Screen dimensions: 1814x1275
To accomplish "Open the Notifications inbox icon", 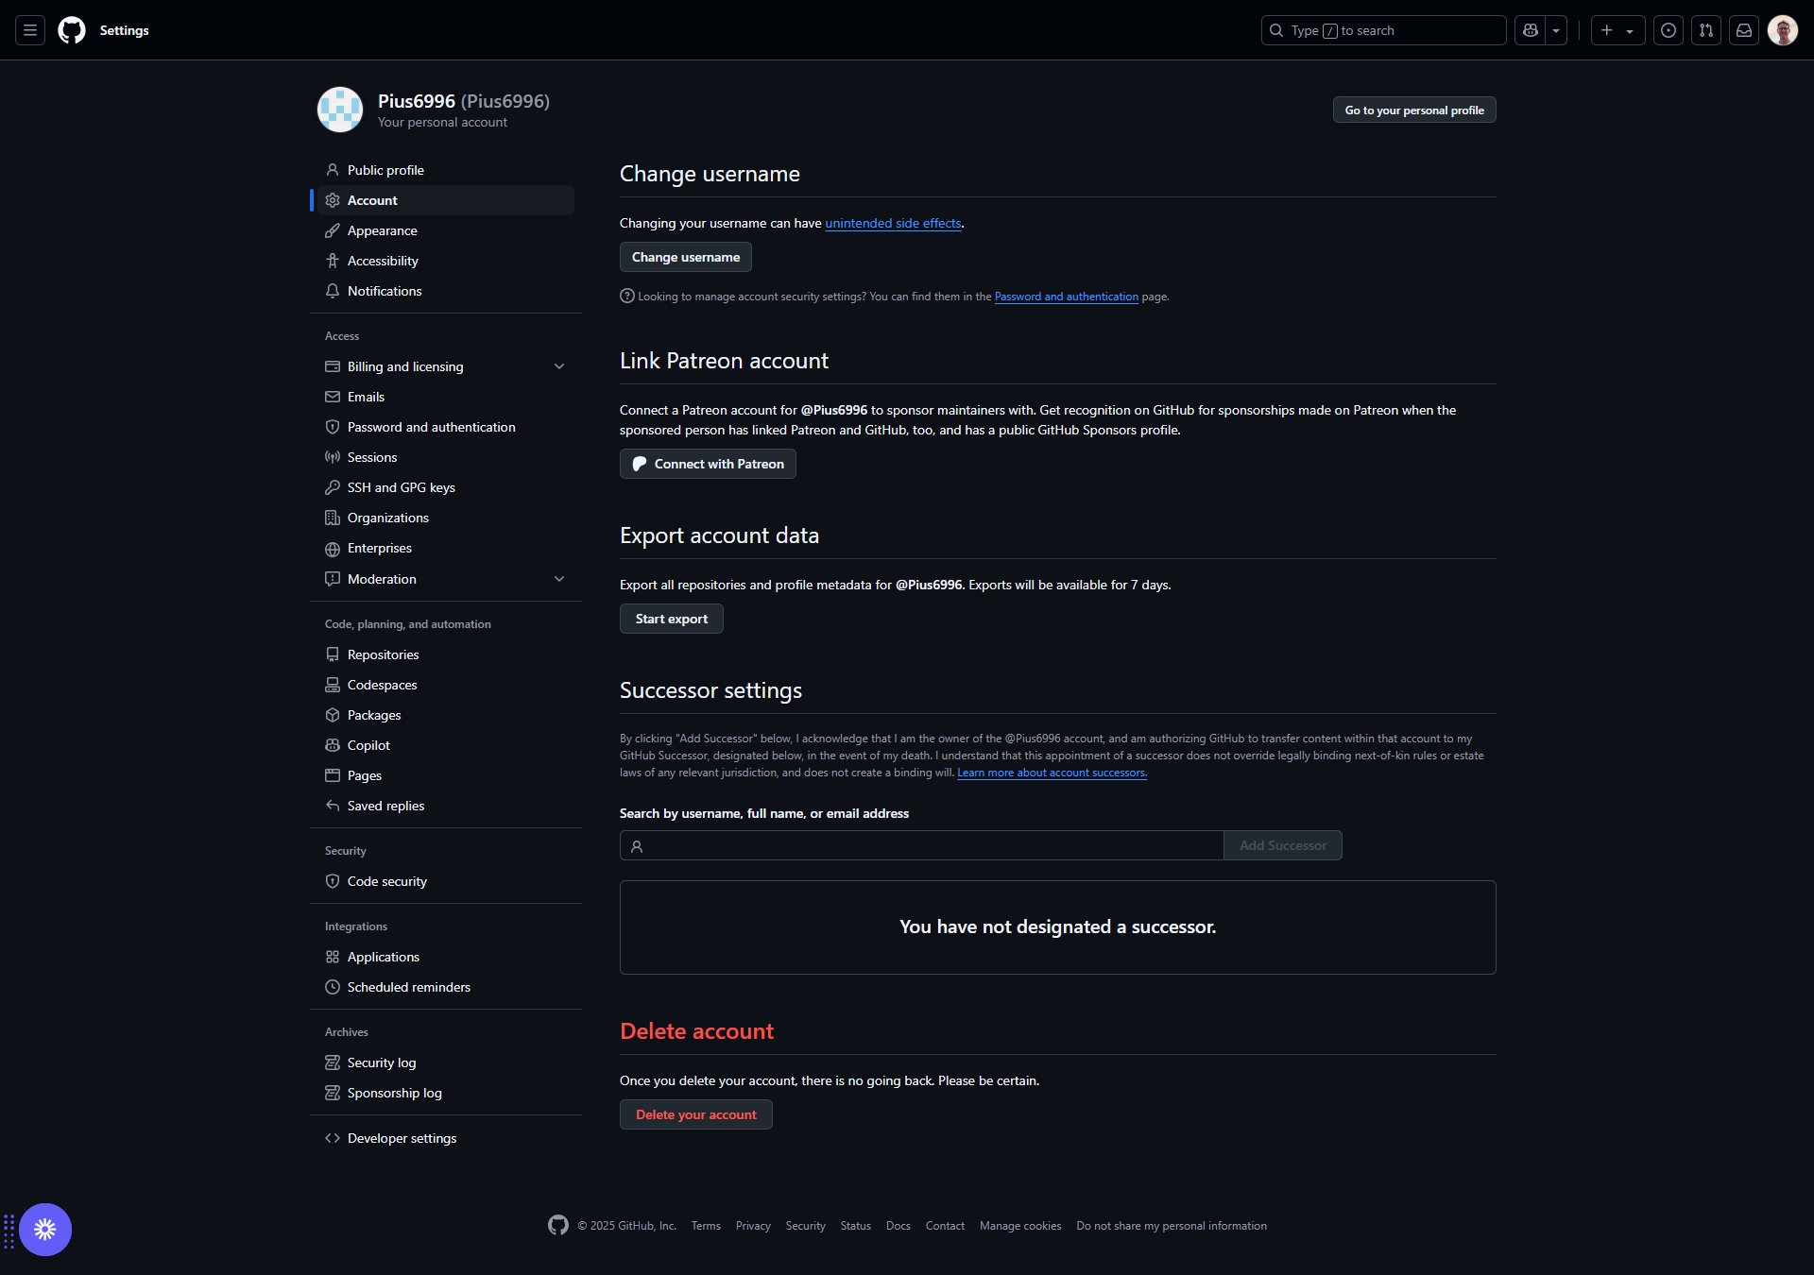I will click(x=1744, y=30).
